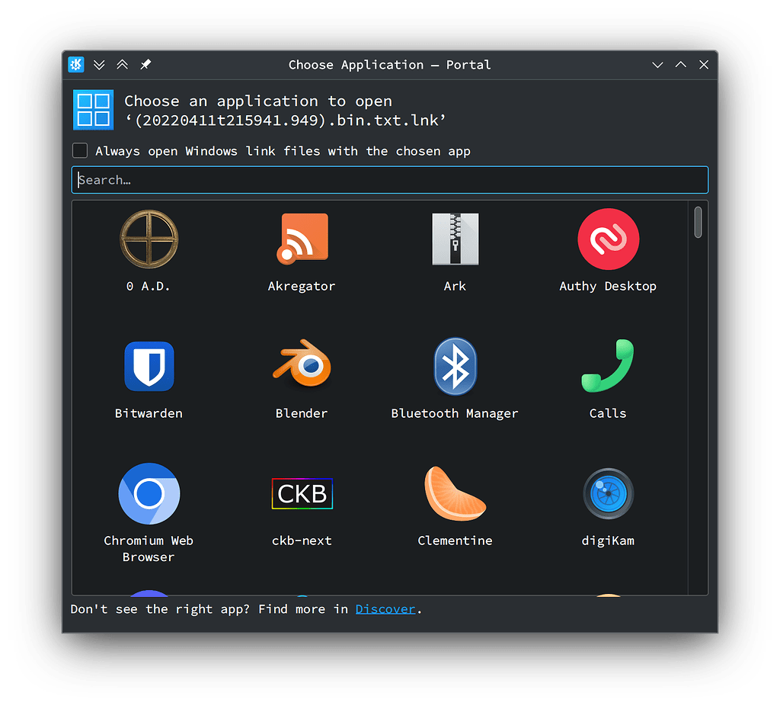
Task: Open with Blender
Action: [302, 367]
